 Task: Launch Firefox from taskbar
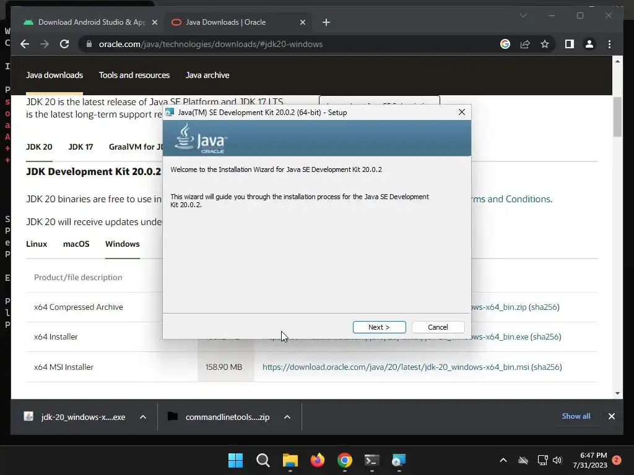[318, 460]
